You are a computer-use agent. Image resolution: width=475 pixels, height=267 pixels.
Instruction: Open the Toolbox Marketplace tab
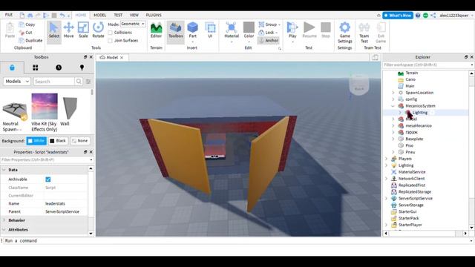point(12,67)
